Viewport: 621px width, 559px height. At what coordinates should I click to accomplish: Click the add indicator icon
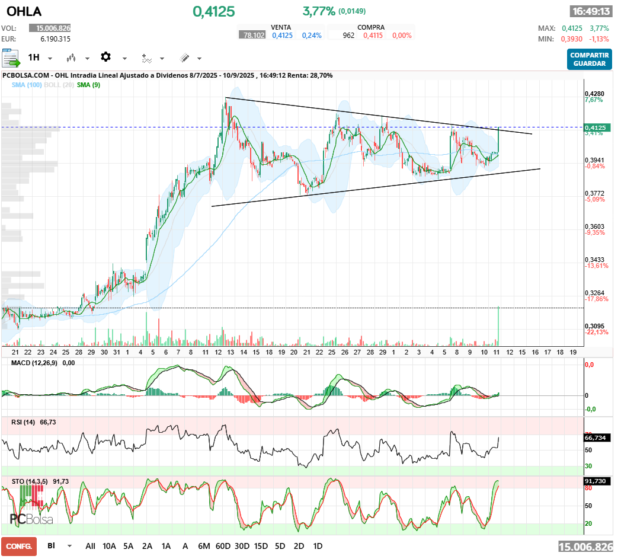tap(146, 59)
